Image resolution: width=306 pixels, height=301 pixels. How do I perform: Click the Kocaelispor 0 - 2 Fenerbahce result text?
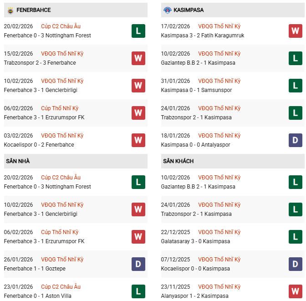coord(39,145)
